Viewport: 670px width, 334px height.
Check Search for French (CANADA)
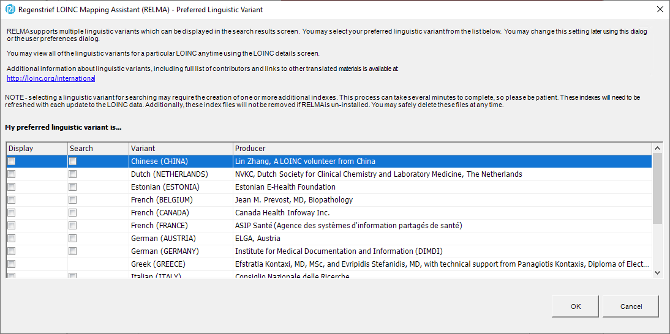73,212
